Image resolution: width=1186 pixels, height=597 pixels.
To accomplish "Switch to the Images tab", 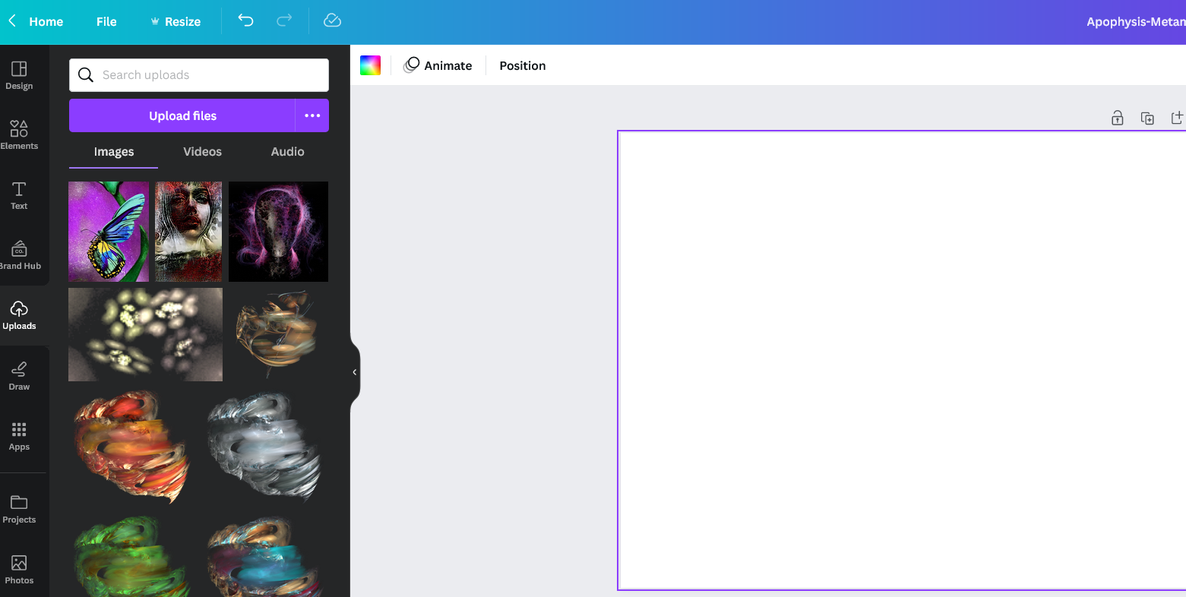I will 114,152.
